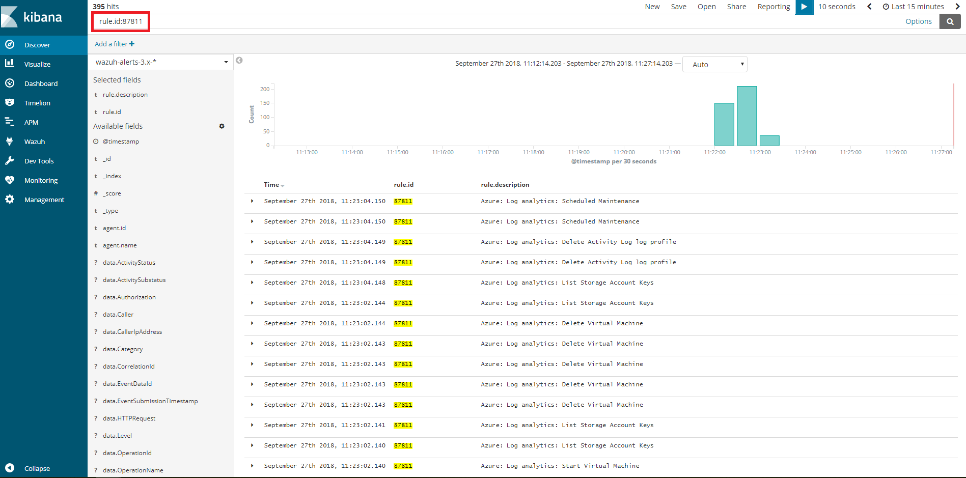This screenshot has height=478, width=966.
Task: Click the Save menu item
Action: coord(678,7)
